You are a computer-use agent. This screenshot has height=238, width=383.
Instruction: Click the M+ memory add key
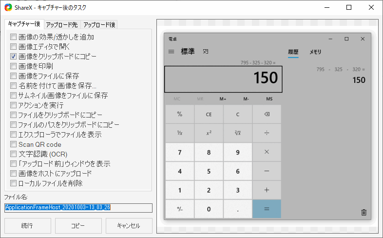(x=223, y=99)
